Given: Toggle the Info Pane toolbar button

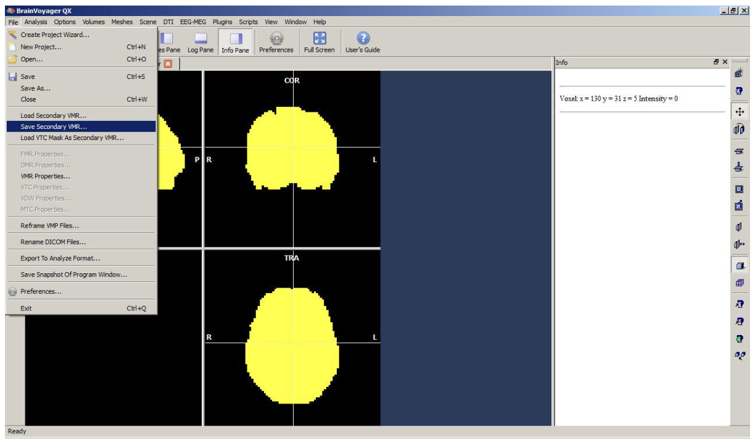Looking at the screenshot, I should coord(235,43).
